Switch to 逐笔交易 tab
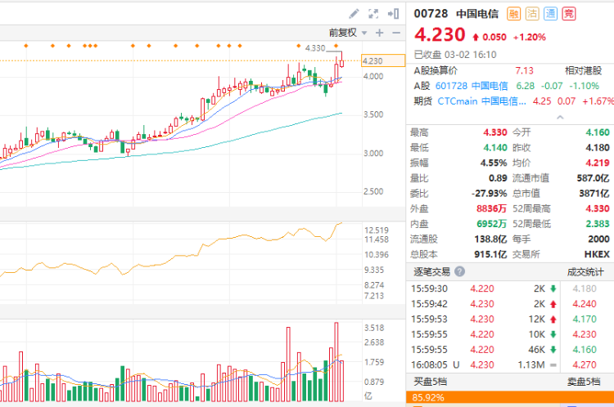The width and height of the screenshot is (614, 407). [431, 272]
